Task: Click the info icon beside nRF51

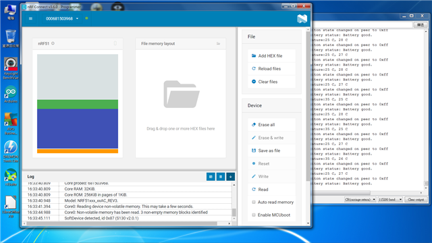Action: tap(53, 43)
